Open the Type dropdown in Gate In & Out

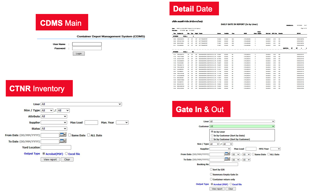tap(228, 144)
